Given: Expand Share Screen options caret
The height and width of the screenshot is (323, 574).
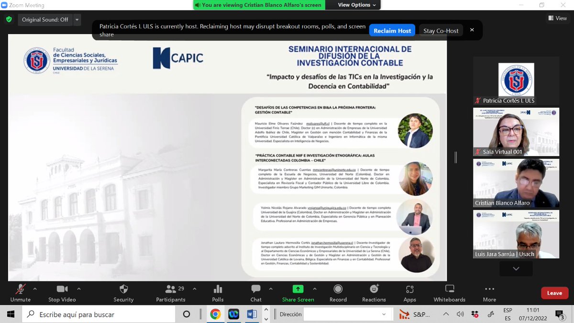Looking at the screenshot, I should tap(314, 289).
